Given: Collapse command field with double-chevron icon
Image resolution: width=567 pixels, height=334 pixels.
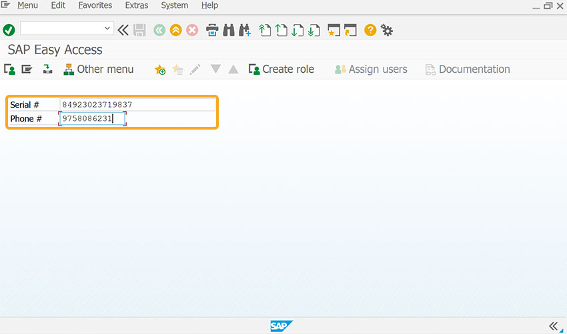Looking at the screenshot, I should [123, 30].
